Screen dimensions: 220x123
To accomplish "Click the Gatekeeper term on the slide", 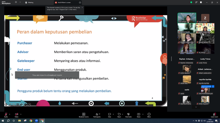I will (26, 61).
